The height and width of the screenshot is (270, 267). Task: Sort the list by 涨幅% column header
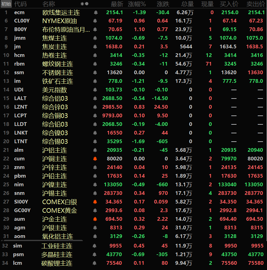tap(137, 4)
